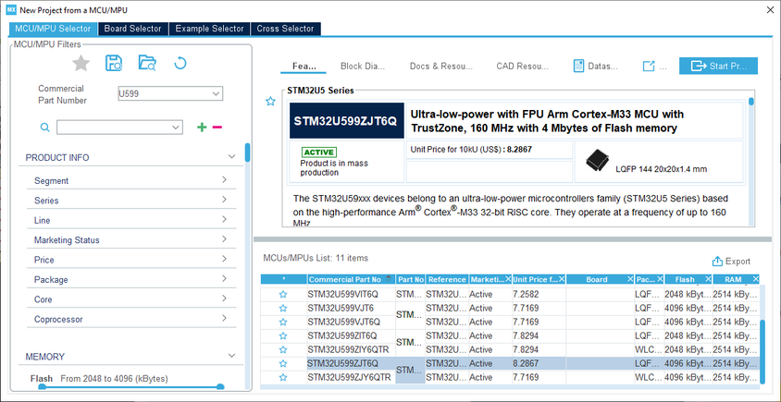
Task: Open the Features tab
Action: coord(304,67)
